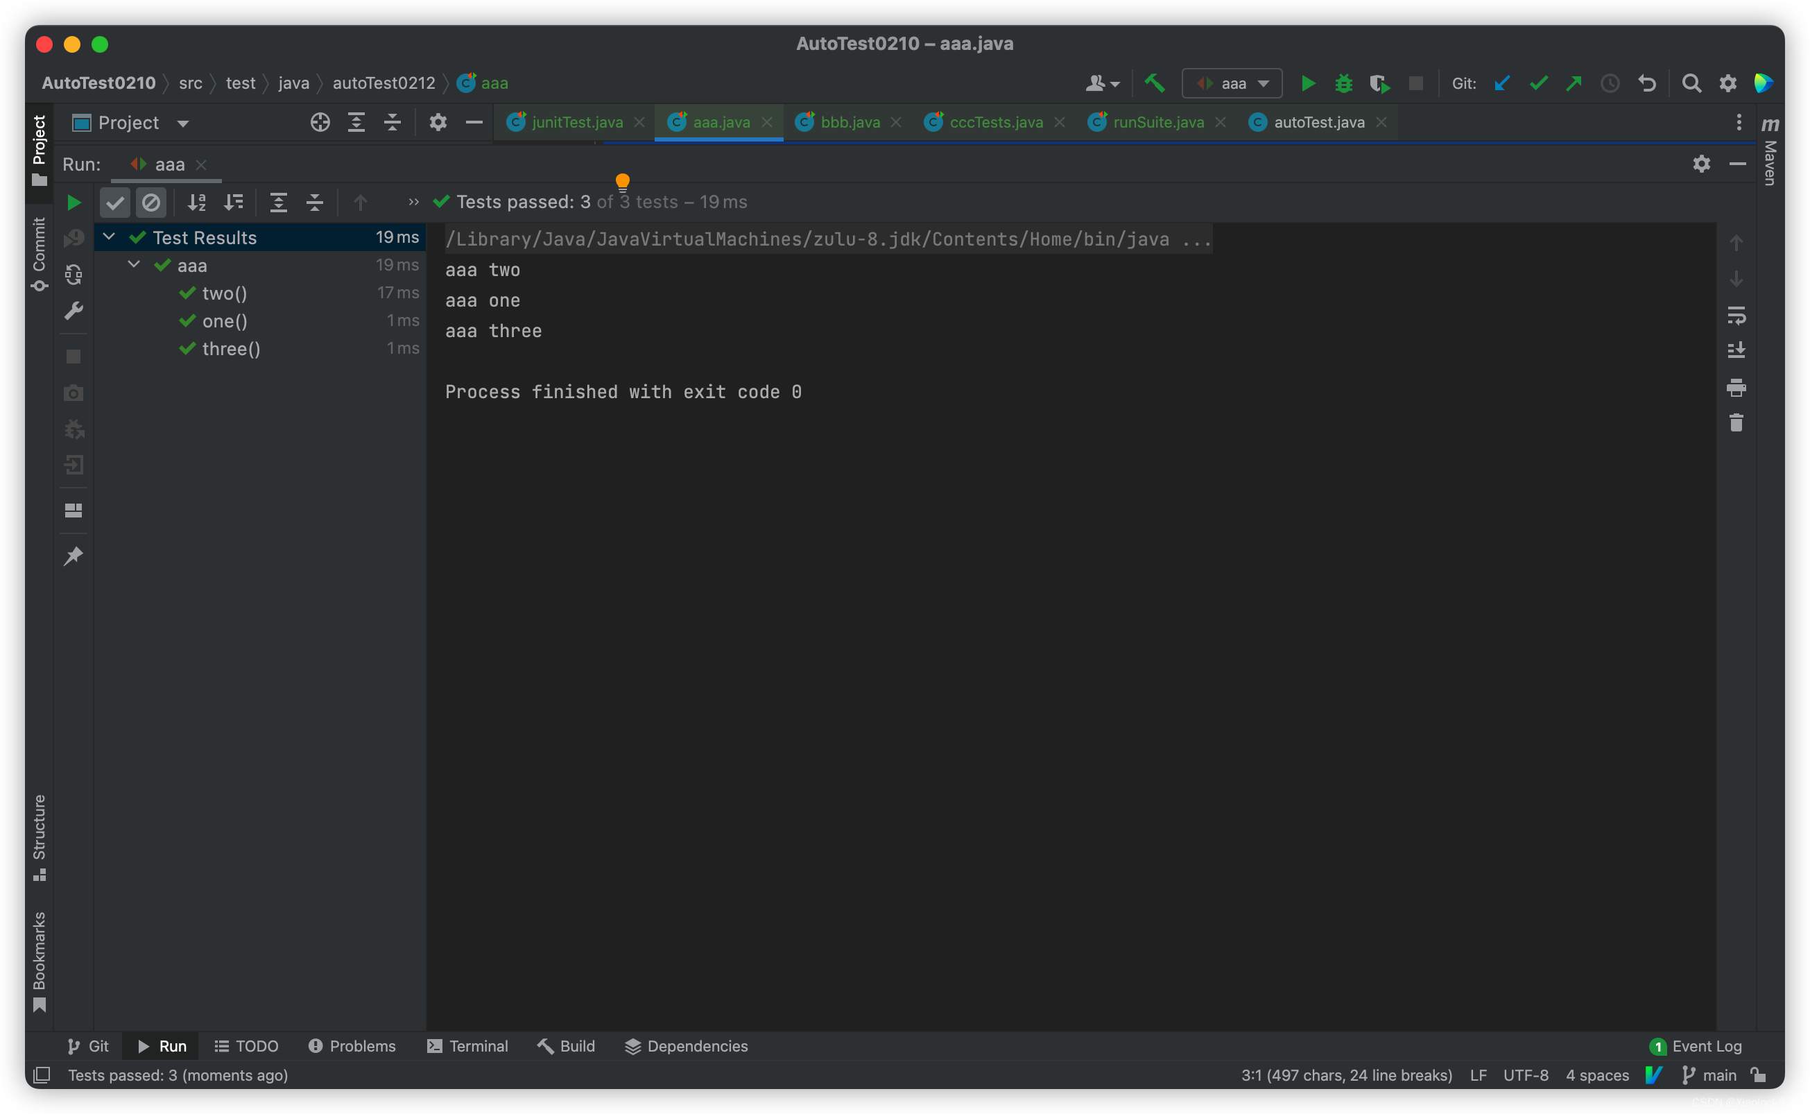The image size is (1810, 1114).
Task: Toggle soft-wrap in console output
Action: point(1736,316)
